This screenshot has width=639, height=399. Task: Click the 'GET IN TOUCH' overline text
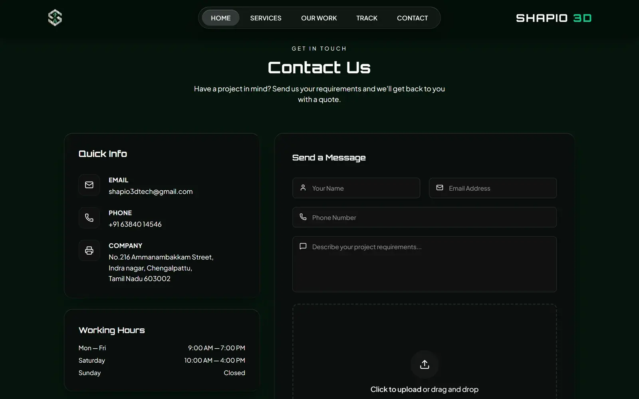(319, 49)
